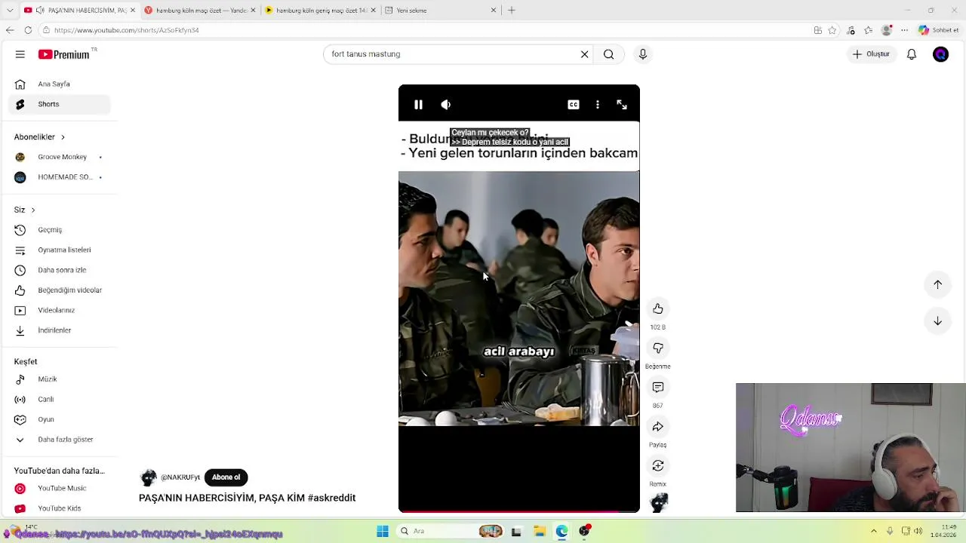Reload the page

tap(28, 30)
